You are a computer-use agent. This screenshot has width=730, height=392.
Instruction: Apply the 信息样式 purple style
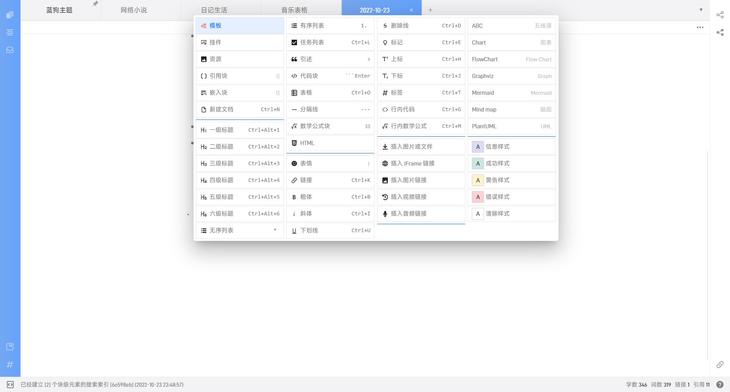(512, 147)
